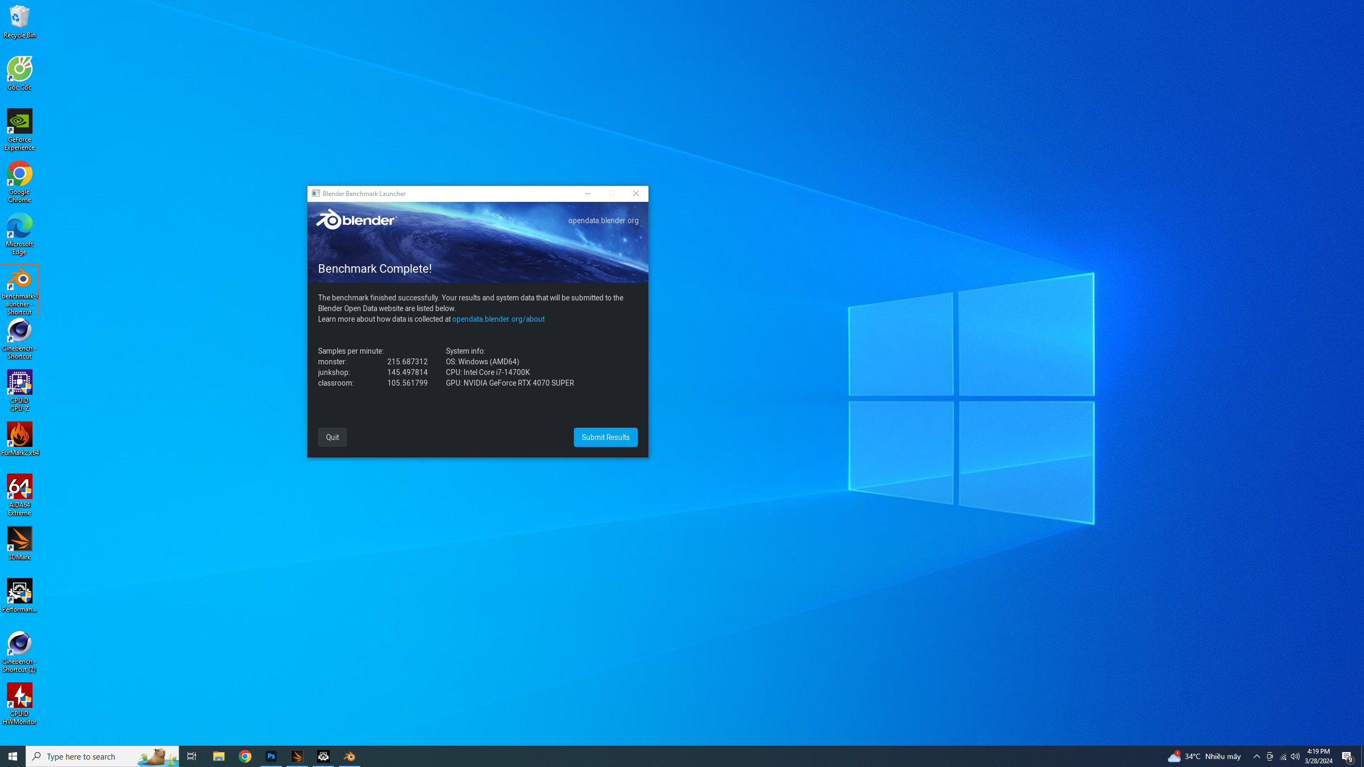
Task: Open opendata.blender.org/about link
Action: [x=498, y=319]
